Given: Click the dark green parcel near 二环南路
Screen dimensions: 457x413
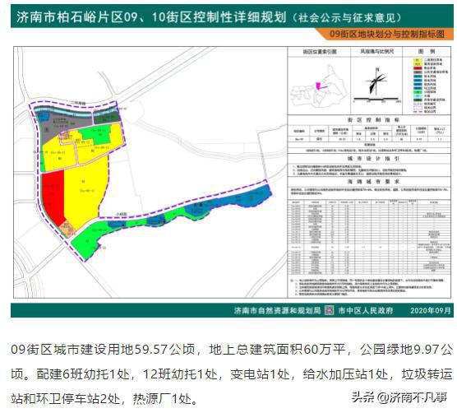Looking at the screenshot, I should point(107,118).
